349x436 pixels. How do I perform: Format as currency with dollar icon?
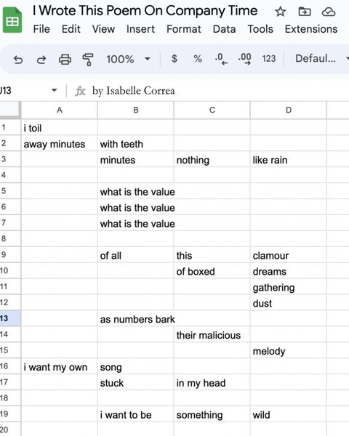pyautogui.click(x=174, y=59)
